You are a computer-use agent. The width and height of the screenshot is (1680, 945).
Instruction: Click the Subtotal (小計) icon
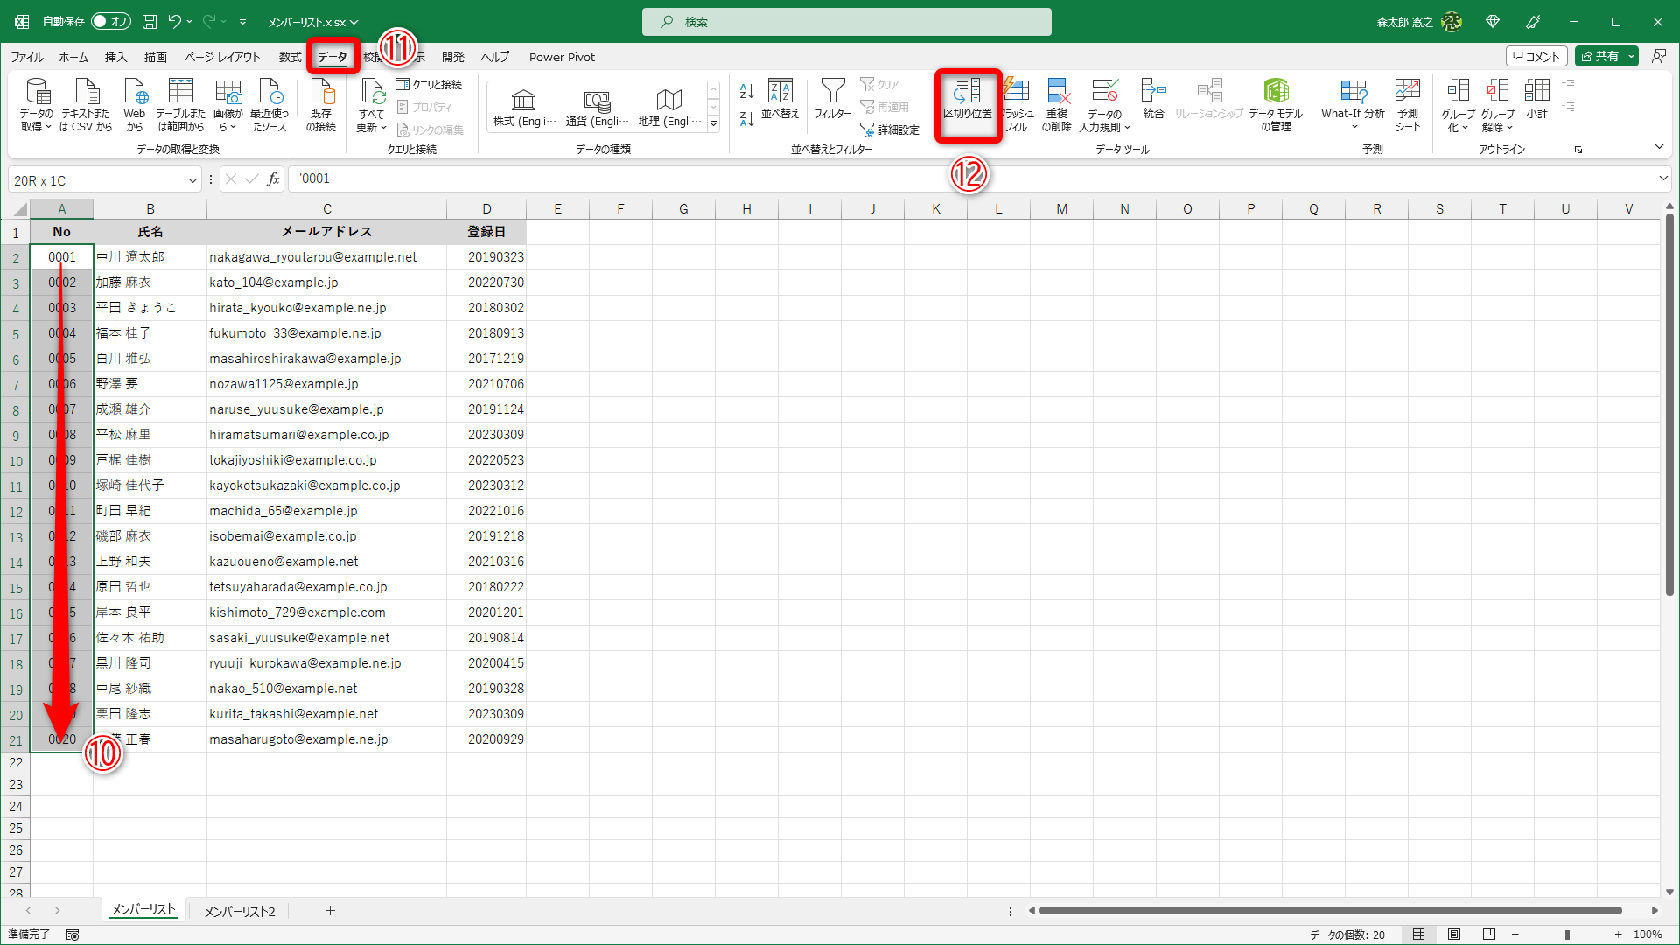1536,99
